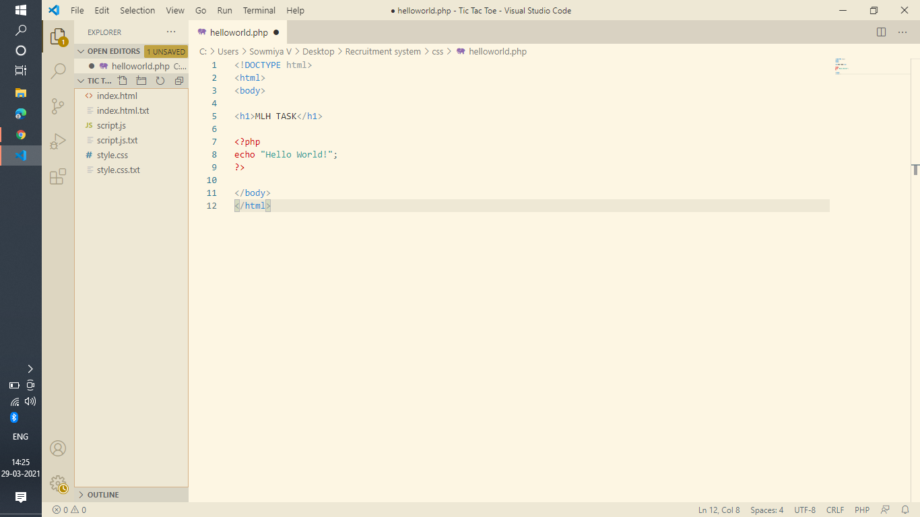Screen dimensions: 920x517
Task: Change end of line sequence CRLF
Action: tap(835, 510)
